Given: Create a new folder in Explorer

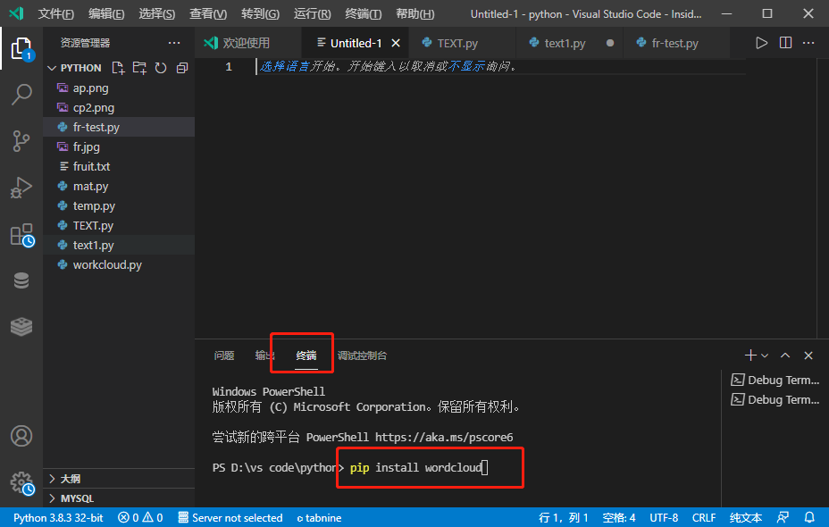Looking at the screenshot, I should [138, 67].
